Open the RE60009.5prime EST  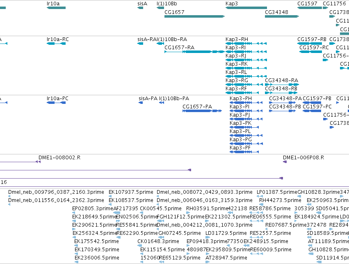pos(257,254)
